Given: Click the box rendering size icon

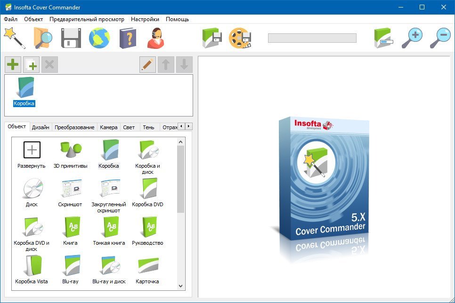Looking at the screenshot, I should click(x=383, y=38).
